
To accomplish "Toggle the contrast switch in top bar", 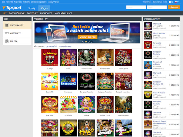I will pyautogui.click(x=171, y=2).
